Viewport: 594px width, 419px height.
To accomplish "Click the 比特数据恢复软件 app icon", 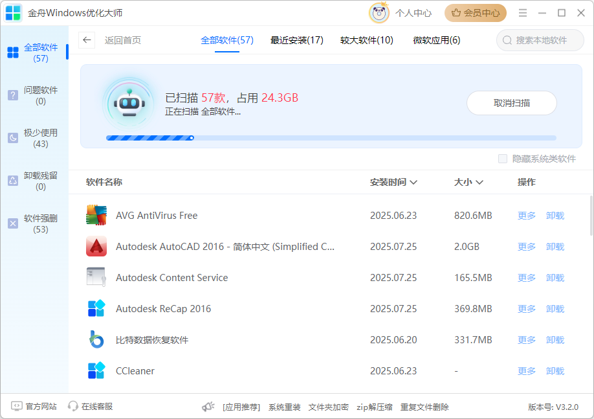I will 96,340.
